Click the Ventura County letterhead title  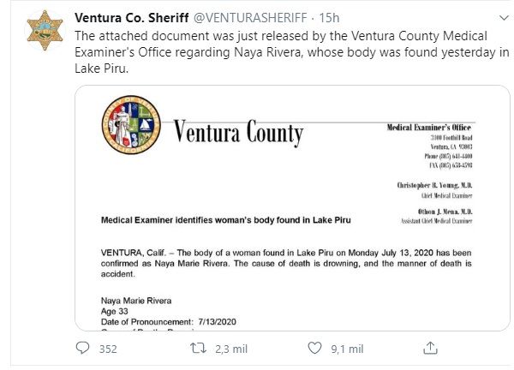[x=238, y=133]
